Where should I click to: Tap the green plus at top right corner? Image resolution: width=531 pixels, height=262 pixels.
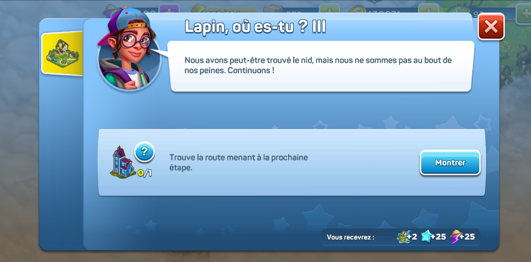pyautogui.click(x=523, y=13)
